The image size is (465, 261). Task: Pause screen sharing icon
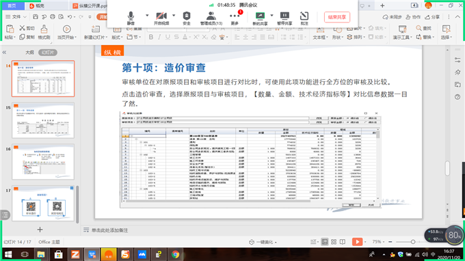284,18
